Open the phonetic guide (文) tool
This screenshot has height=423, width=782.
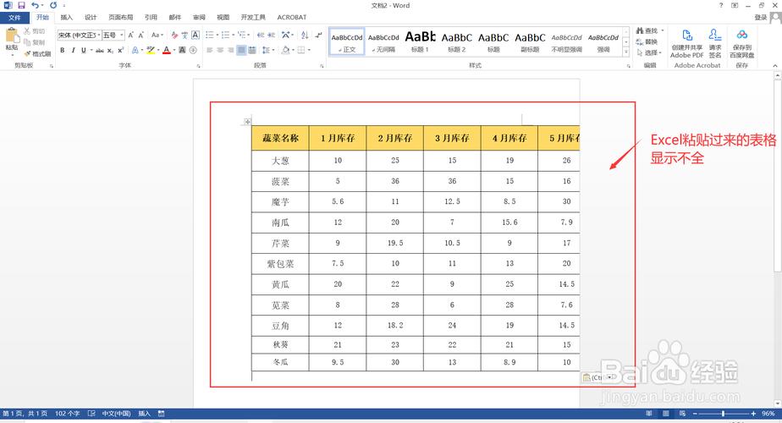184,35
